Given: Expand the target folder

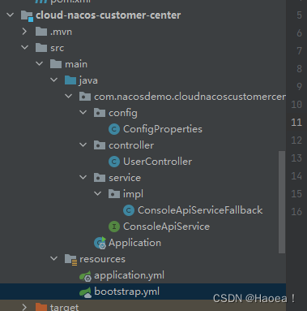Looking at the screenshot, I should [24, 307].
